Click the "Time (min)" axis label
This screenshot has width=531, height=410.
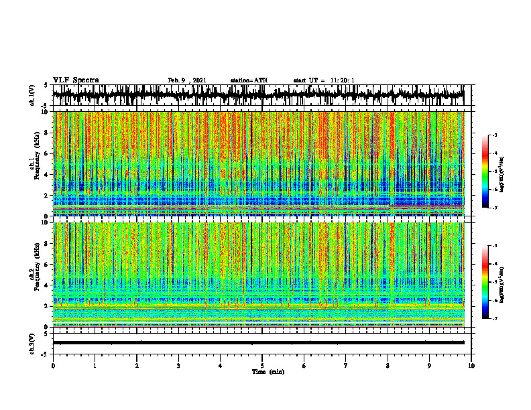pyautogui.click(x=268, y=372)
